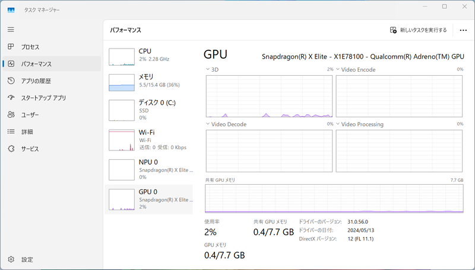
Task: Click the Video Processing graph area
Action: pyautogui.click(x=399, y=151)
